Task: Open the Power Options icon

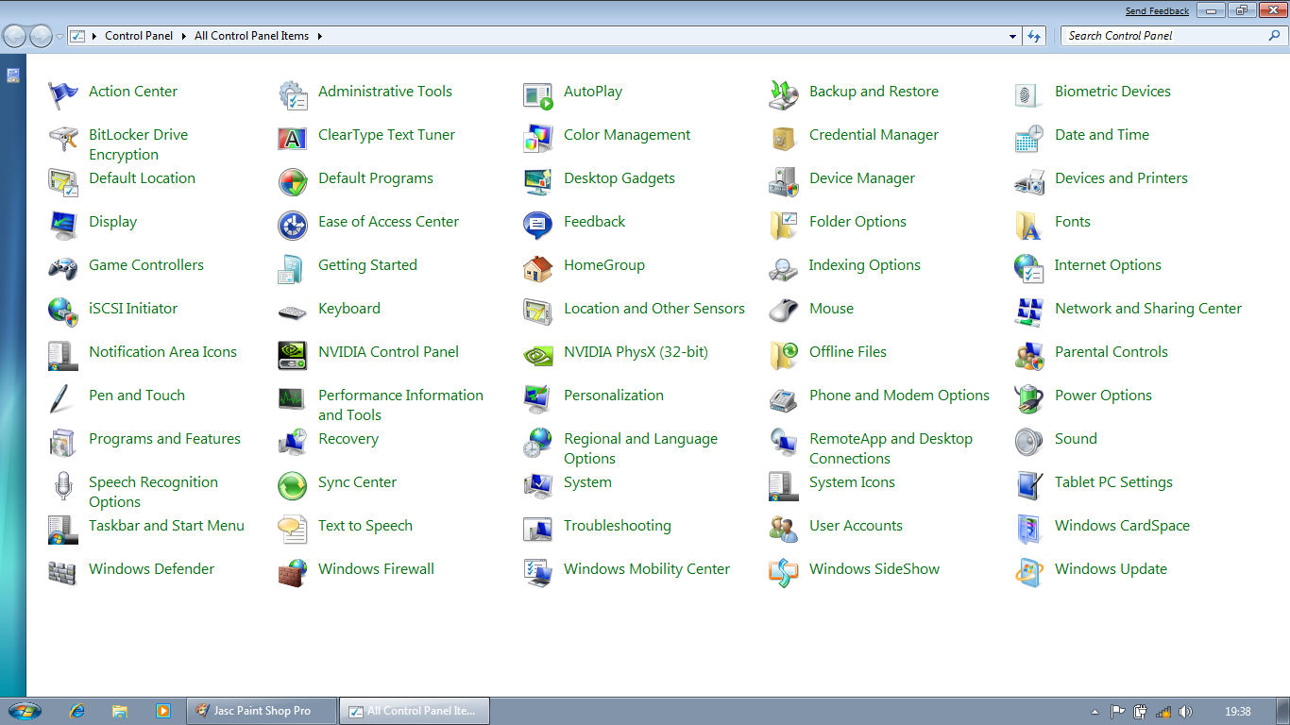Action: click(1028, 396)
